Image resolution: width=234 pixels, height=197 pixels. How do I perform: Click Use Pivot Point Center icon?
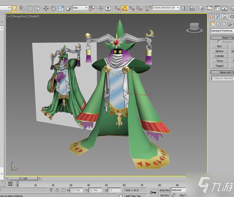92,8
